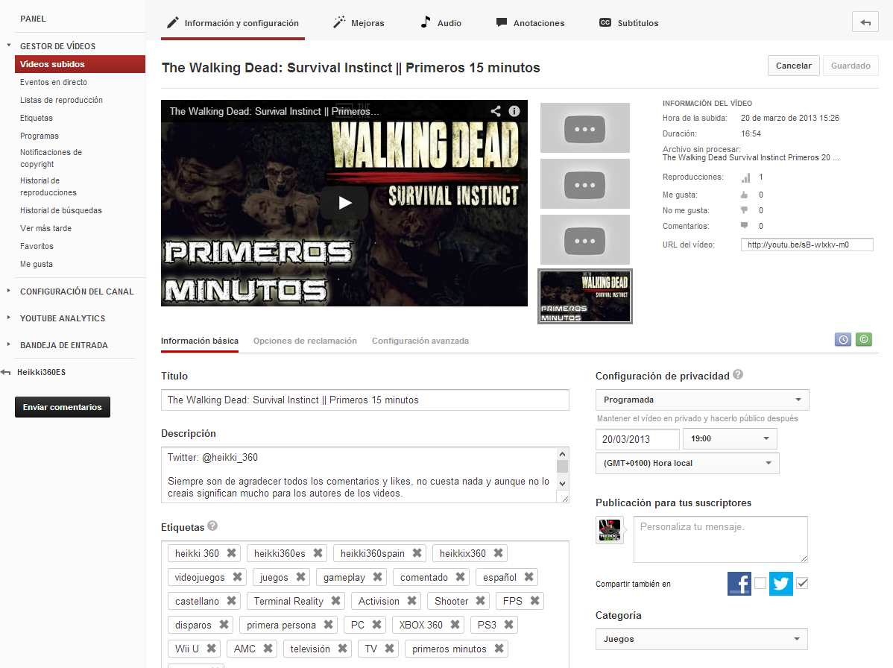Remove the 'XBOX 360' tag

(455, 625)
